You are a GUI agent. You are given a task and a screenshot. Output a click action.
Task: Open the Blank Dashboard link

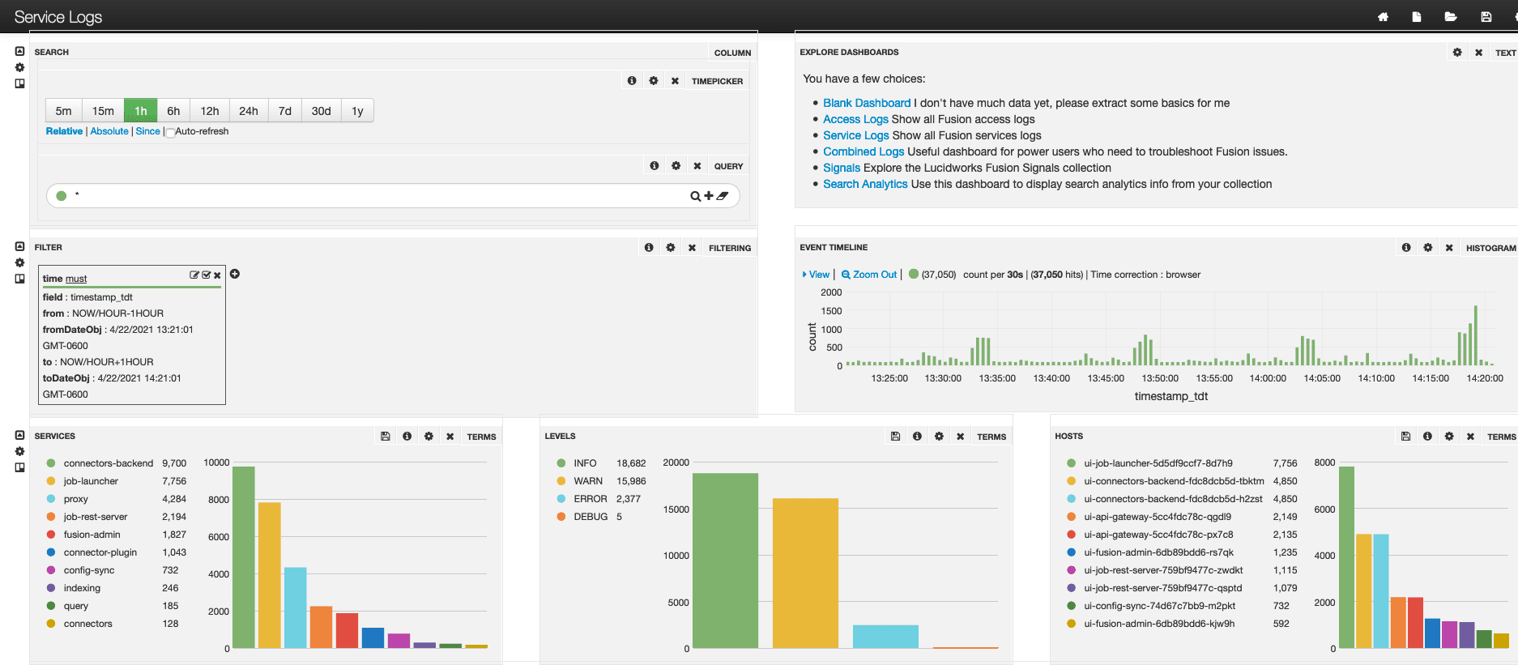tap(867, 103)
